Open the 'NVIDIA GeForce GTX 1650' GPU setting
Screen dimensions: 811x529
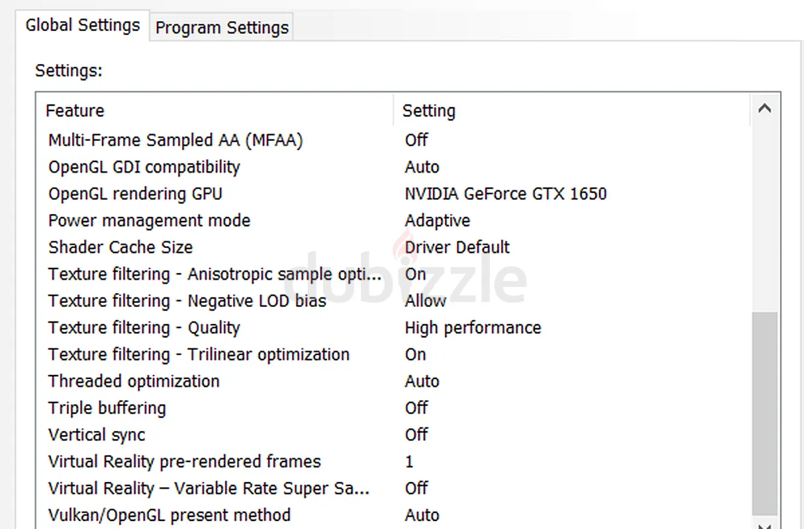click(x=506, y=194)
